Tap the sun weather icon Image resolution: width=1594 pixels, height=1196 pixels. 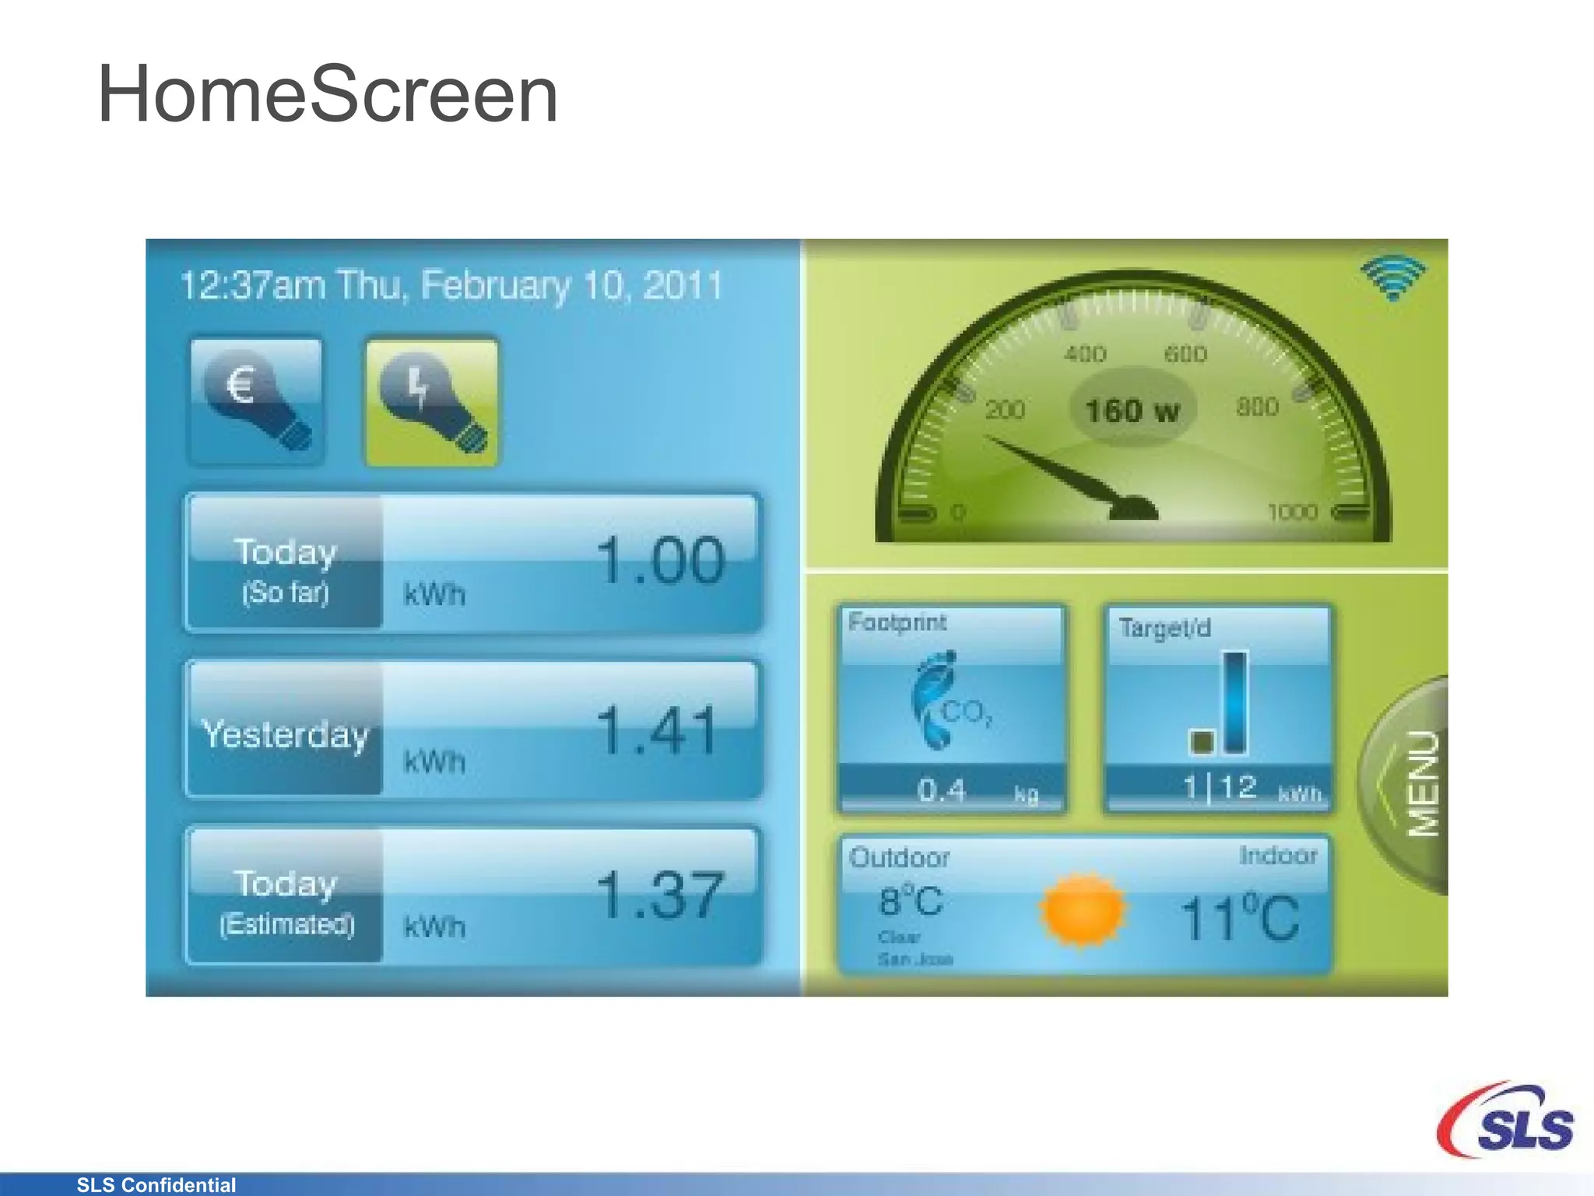click(1083, 909)
